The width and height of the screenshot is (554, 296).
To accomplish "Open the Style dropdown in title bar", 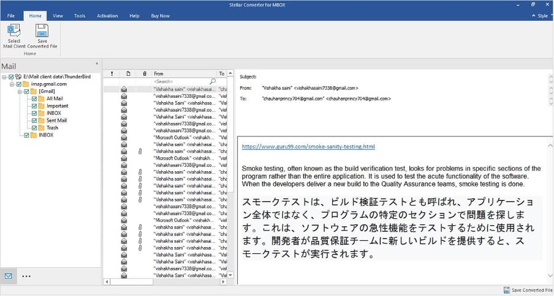I will pos(542,16).
